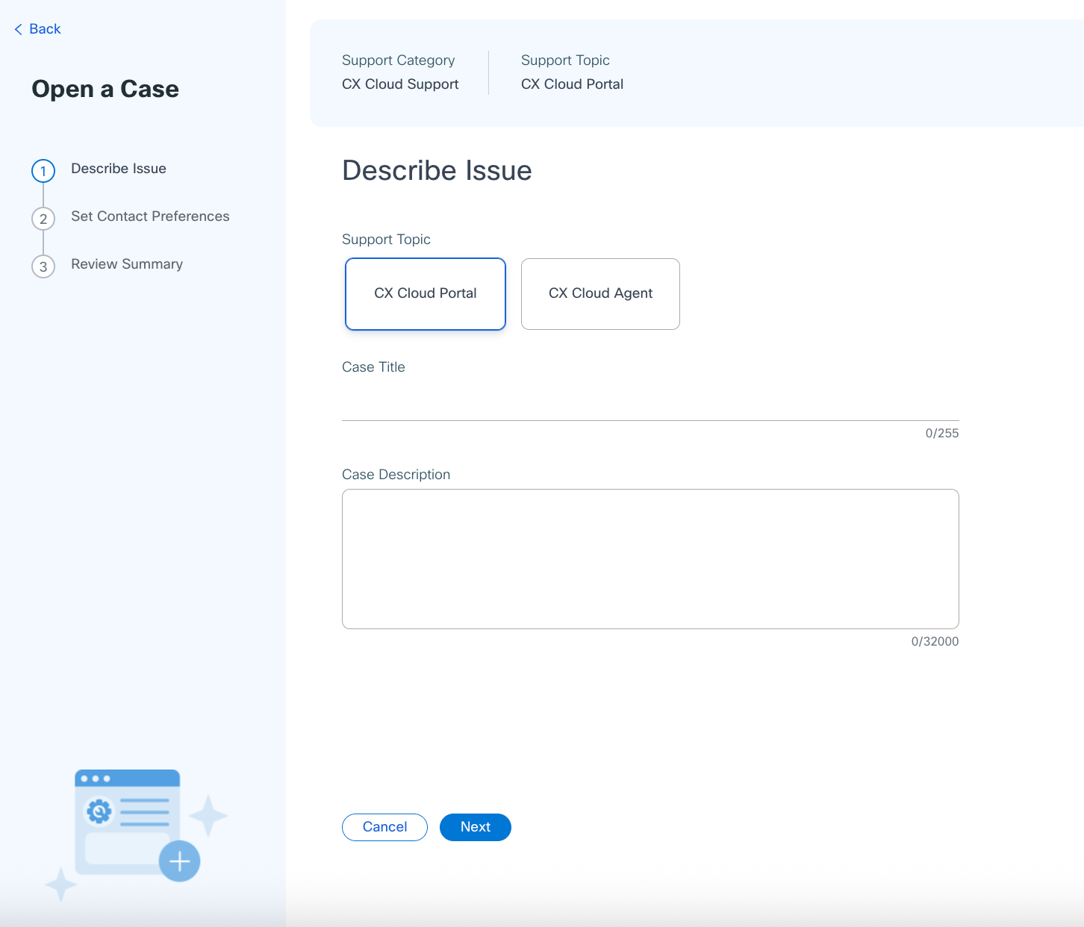The width and height of the screenshot is (1084, 927).
Task: Go to the Describe Issue step label
Action: (119, 169)
